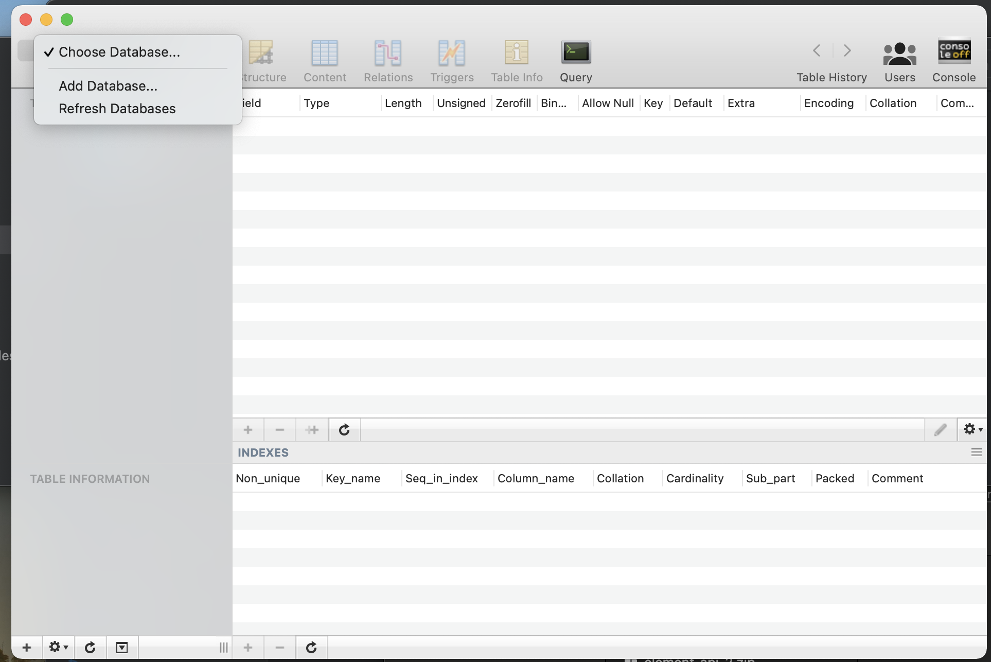The width and height of the screenshot is (991, 662).
Task: Select Refresh Databases from the menu
Action: [117, 109]
